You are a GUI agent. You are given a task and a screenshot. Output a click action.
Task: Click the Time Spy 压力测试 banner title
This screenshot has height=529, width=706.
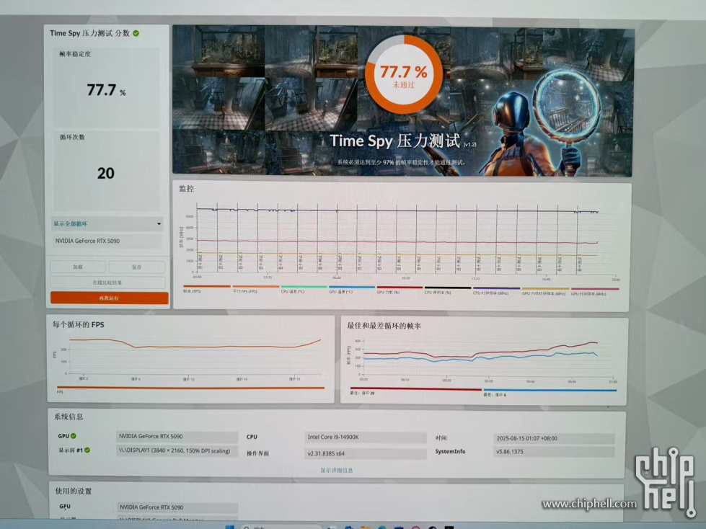pyautogui.click(x=395, y=141)
